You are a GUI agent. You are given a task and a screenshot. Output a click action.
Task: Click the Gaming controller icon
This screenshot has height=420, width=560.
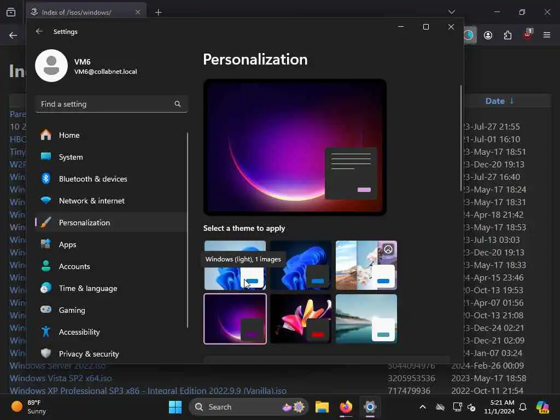[46, 310]
